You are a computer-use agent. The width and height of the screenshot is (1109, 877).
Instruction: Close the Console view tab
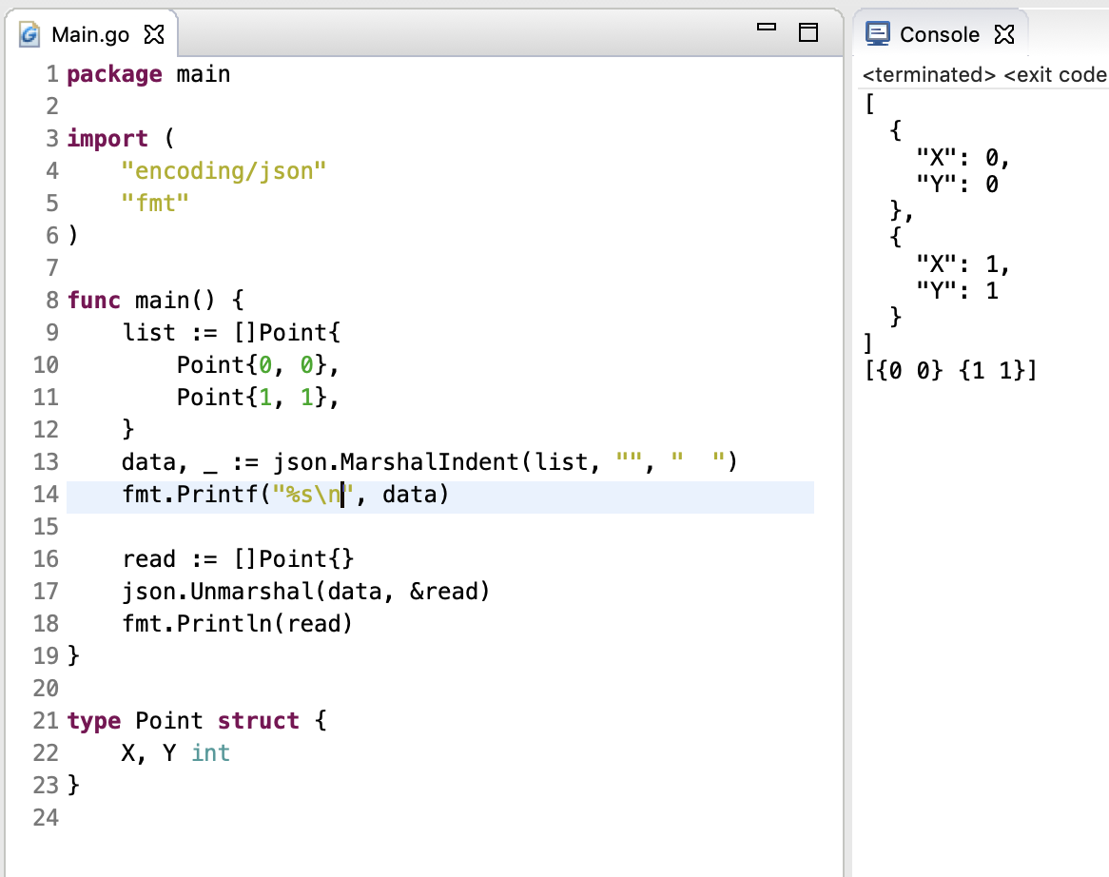pyautogui.click(x=1003, y=35)
